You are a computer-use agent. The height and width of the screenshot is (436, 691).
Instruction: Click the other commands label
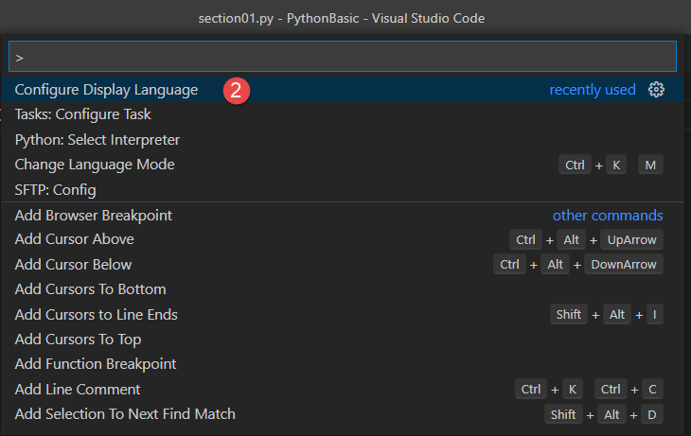point(608,215)
